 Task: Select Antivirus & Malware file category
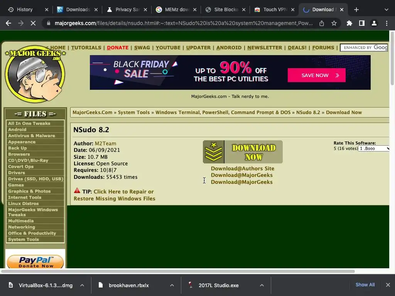[x=32, y=136]
